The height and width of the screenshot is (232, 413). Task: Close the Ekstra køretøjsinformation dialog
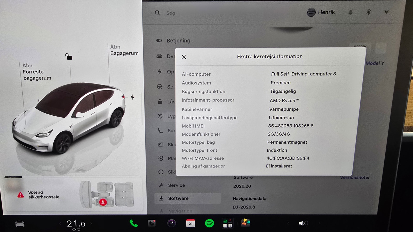184,57
